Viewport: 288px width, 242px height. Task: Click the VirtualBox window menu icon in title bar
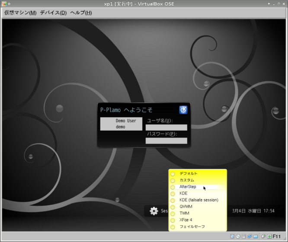[4, 3]
